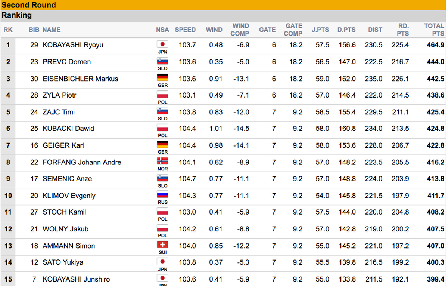Click Germany flag beside EISENBICHLER Markus
Viewport: 448px width, 286px height.
click(x=162, y=77)
